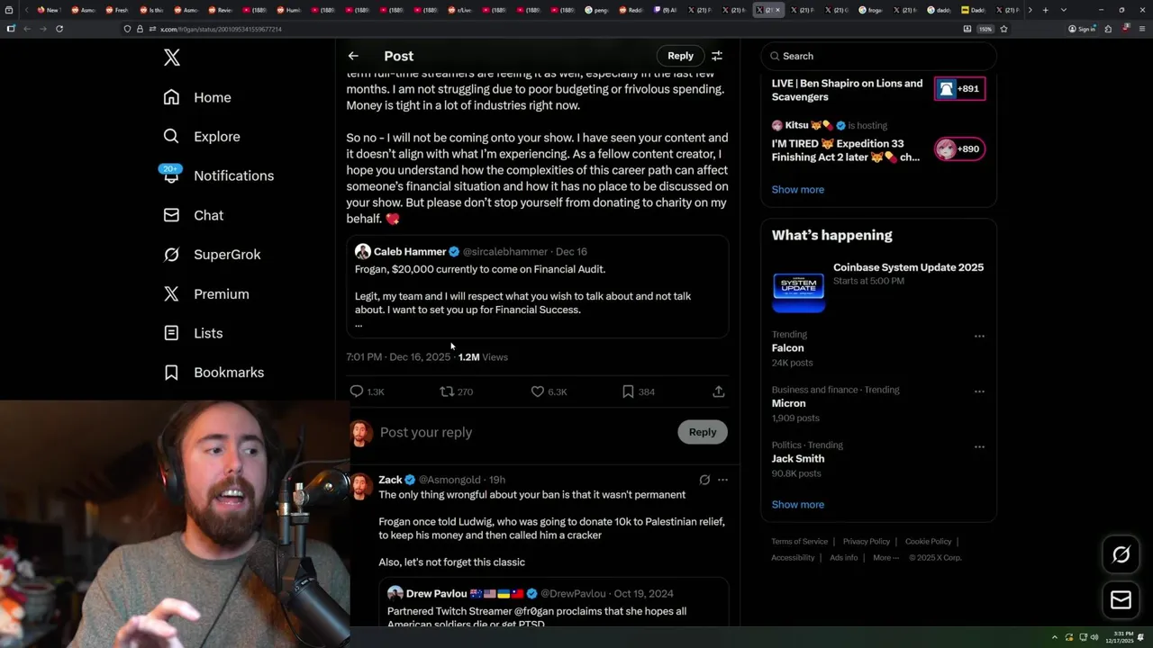
Task: Open Coinbase System Update 2025 event
Action: [908, 267]
